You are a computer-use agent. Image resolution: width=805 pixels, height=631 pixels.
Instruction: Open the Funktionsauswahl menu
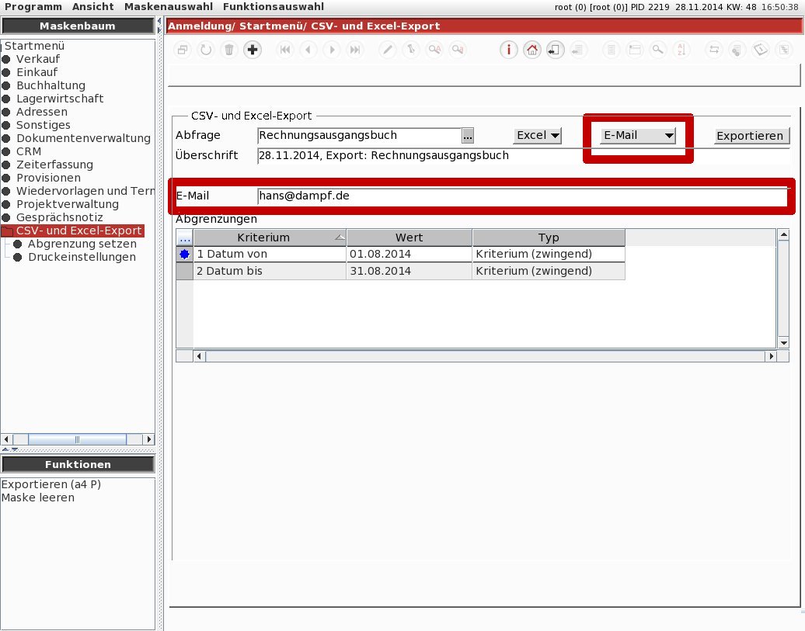273,6
